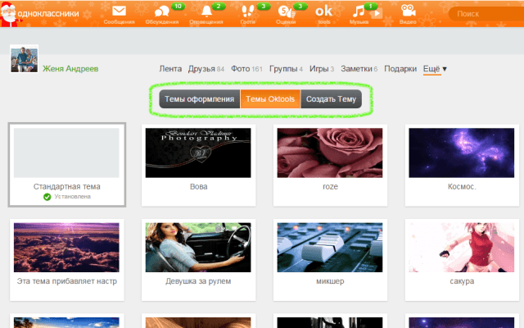The width and height of the screenshot is (524, 328).
Task: Select the purple clouds sunset theme
Action: pyautogui.click(x=66, y=248)
